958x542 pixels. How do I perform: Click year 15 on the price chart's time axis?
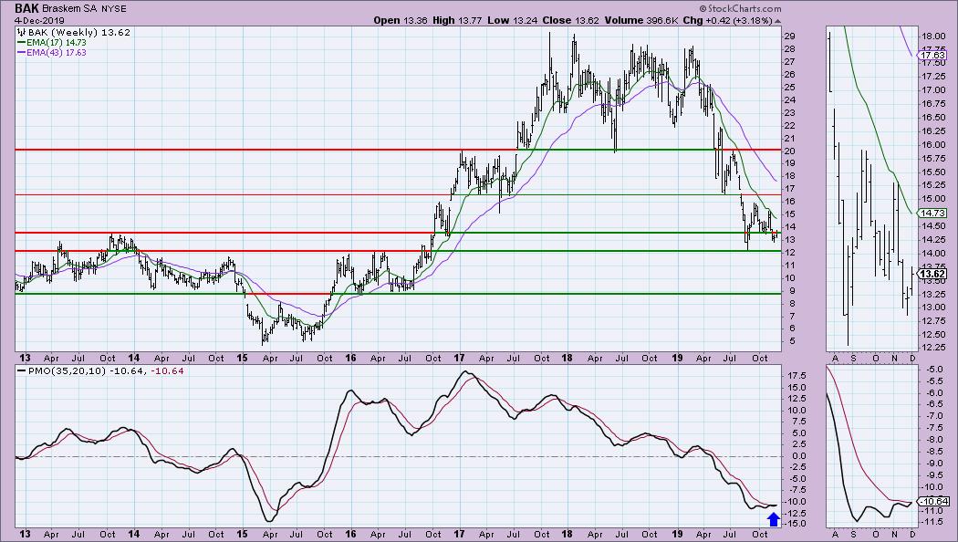click(242, 358)
